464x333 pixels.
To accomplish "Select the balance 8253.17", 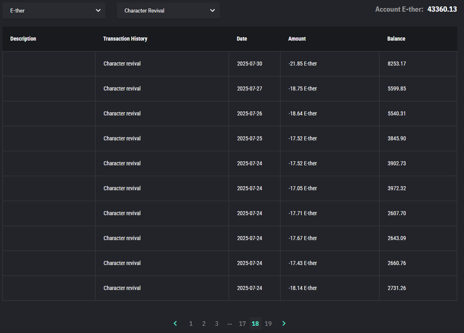I will (x=397, y=64).
